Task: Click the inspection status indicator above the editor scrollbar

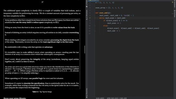Action: 172,2
